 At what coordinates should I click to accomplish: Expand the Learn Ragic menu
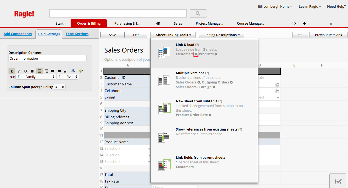point(310,6)
